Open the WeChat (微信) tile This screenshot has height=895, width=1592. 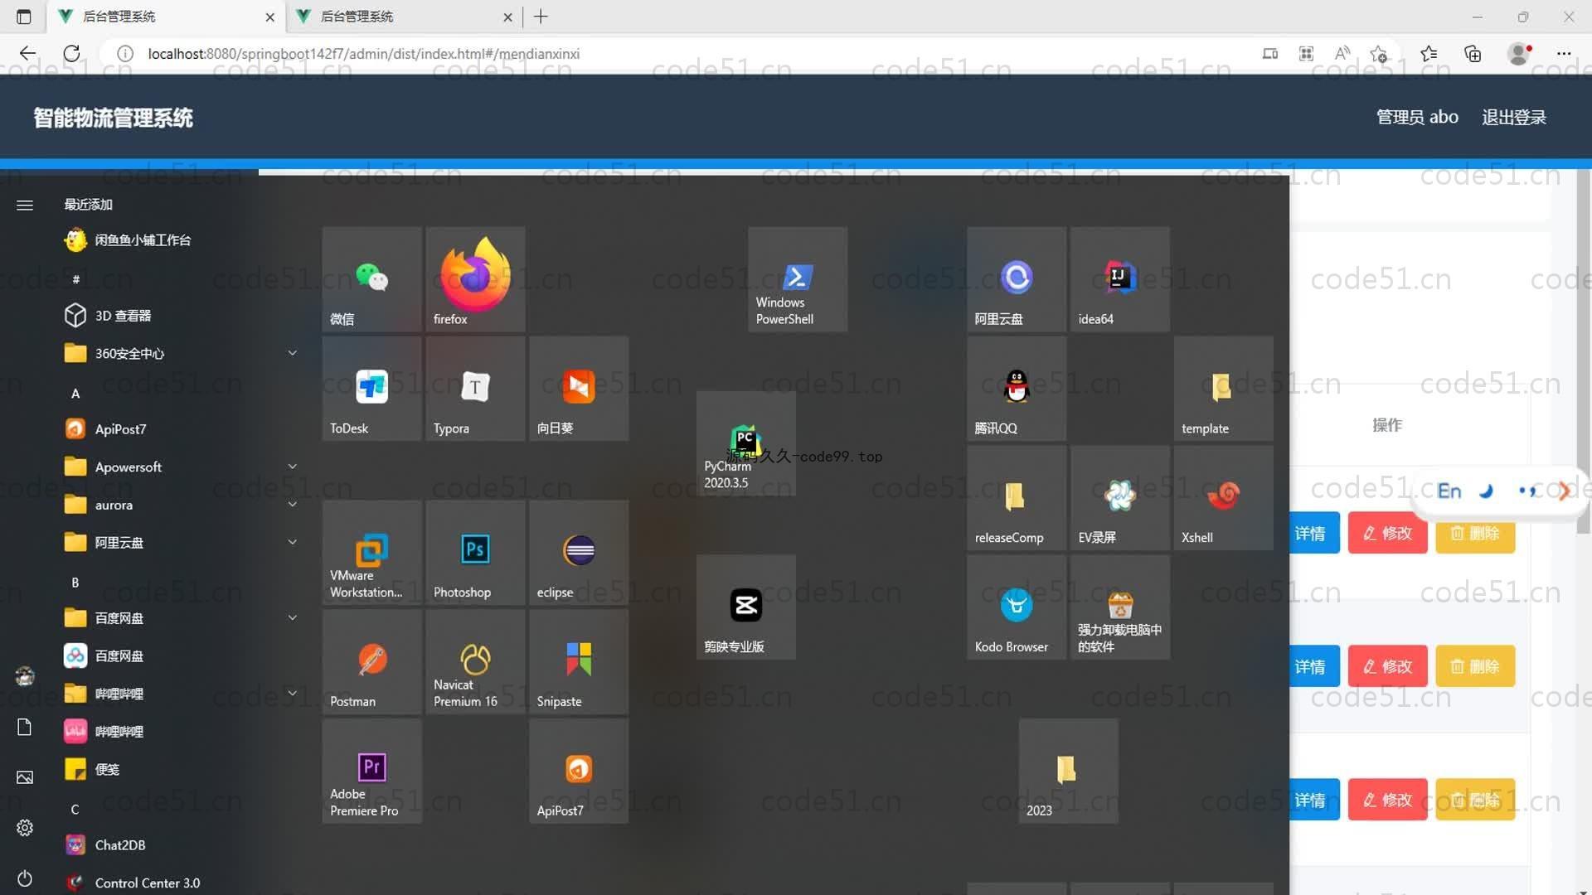click(371, 279)
